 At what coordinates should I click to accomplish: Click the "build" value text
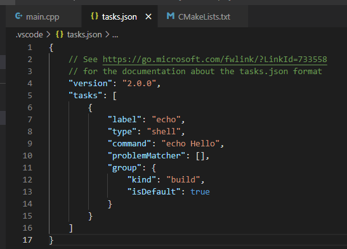[183, 180]
